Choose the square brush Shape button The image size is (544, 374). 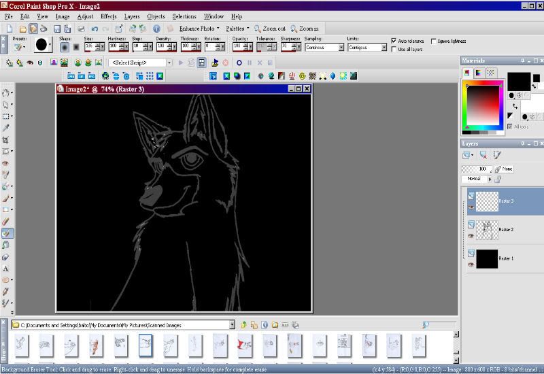coord(76,47)
